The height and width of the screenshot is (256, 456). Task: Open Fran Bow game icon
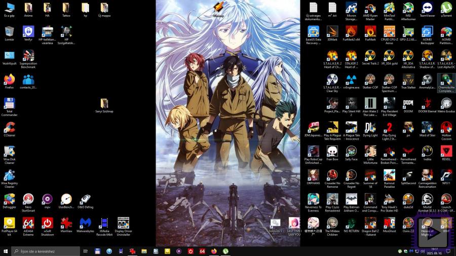[x=332, y=153]
